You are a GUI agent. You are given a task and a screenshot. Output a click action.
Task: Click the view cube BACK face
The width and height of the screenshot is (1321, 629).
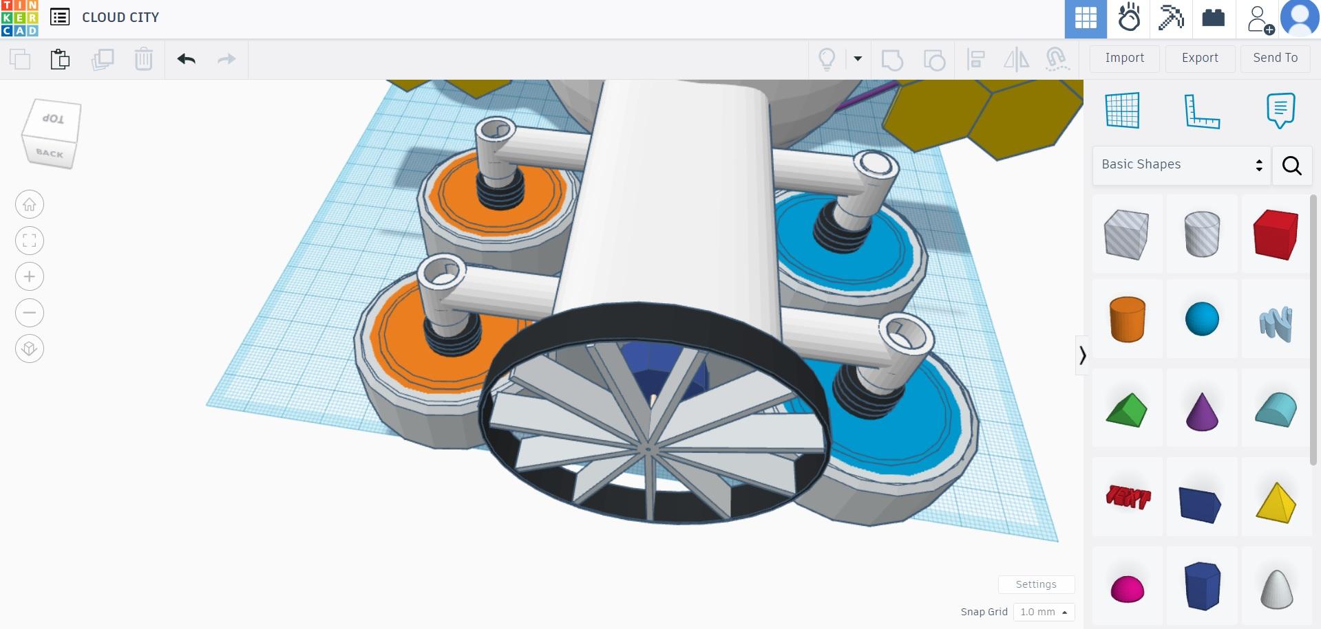(50, 153)
